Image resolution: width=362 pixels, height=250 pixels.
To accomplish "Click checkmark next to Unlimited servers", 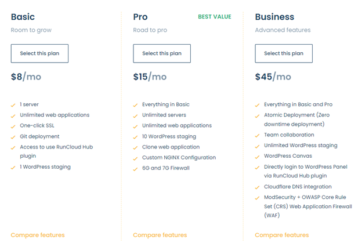I will 135,116.
